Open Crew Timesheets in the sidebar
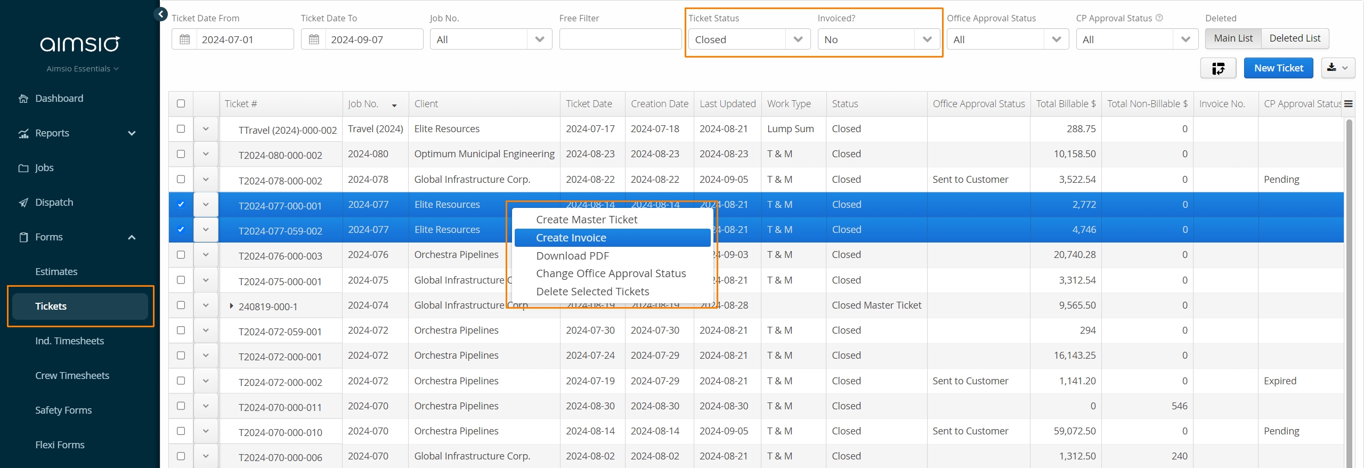The width and height of the screenshot is (1364, 468). 72,376
